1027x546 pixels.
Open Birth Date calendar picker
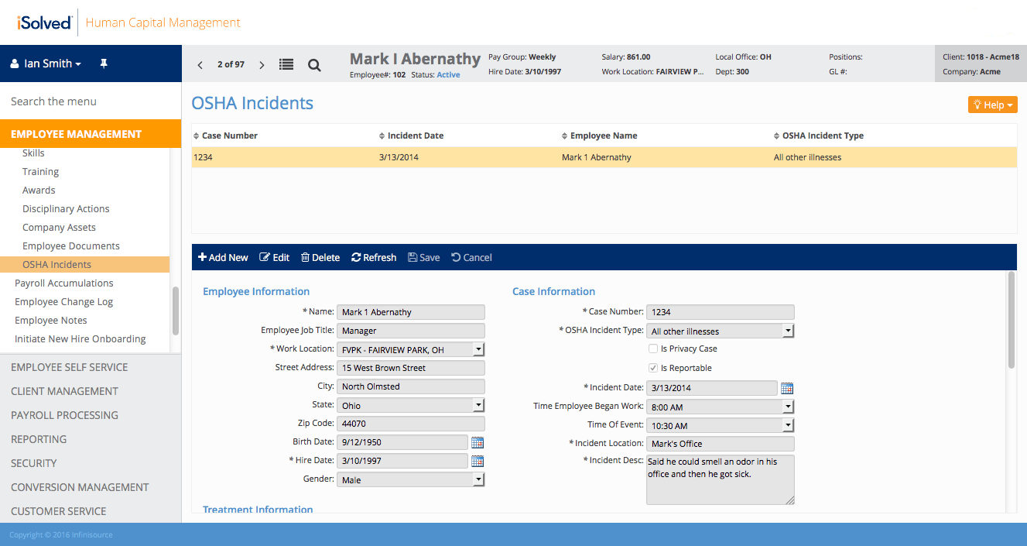478,442
